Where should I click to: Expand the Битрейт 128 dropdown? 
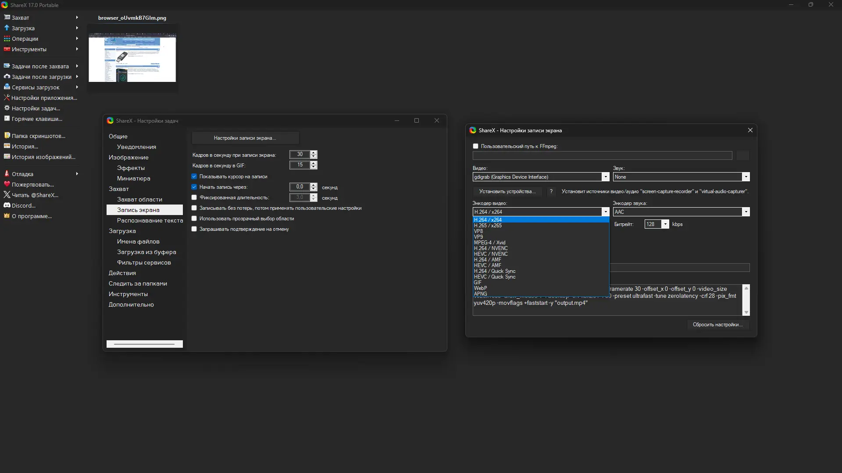pos(665,224)
